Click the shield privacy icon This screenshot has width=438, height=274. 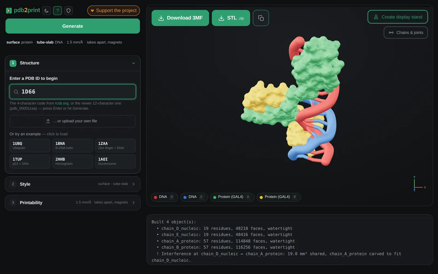click(x=68, y=11)
